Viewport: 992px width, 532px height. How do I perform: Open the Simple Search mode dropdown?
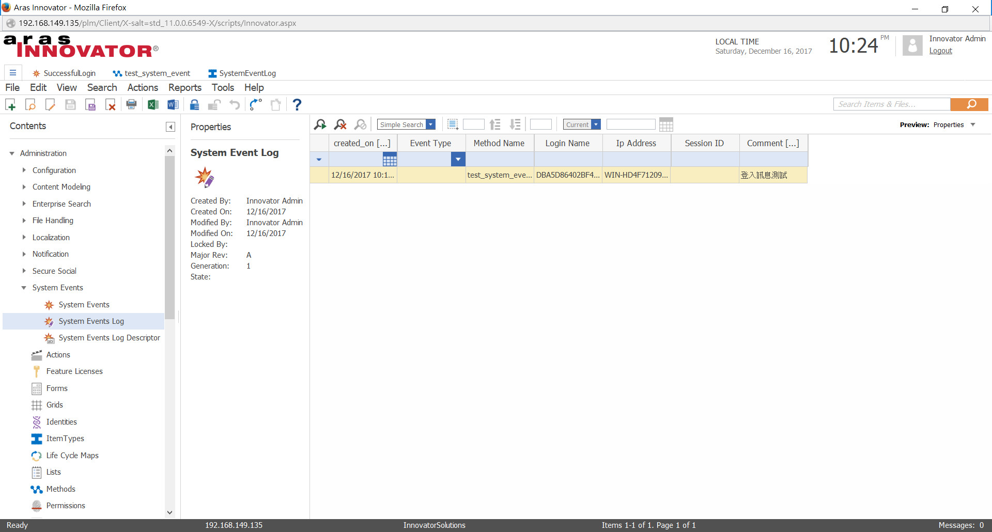[430, 124]
